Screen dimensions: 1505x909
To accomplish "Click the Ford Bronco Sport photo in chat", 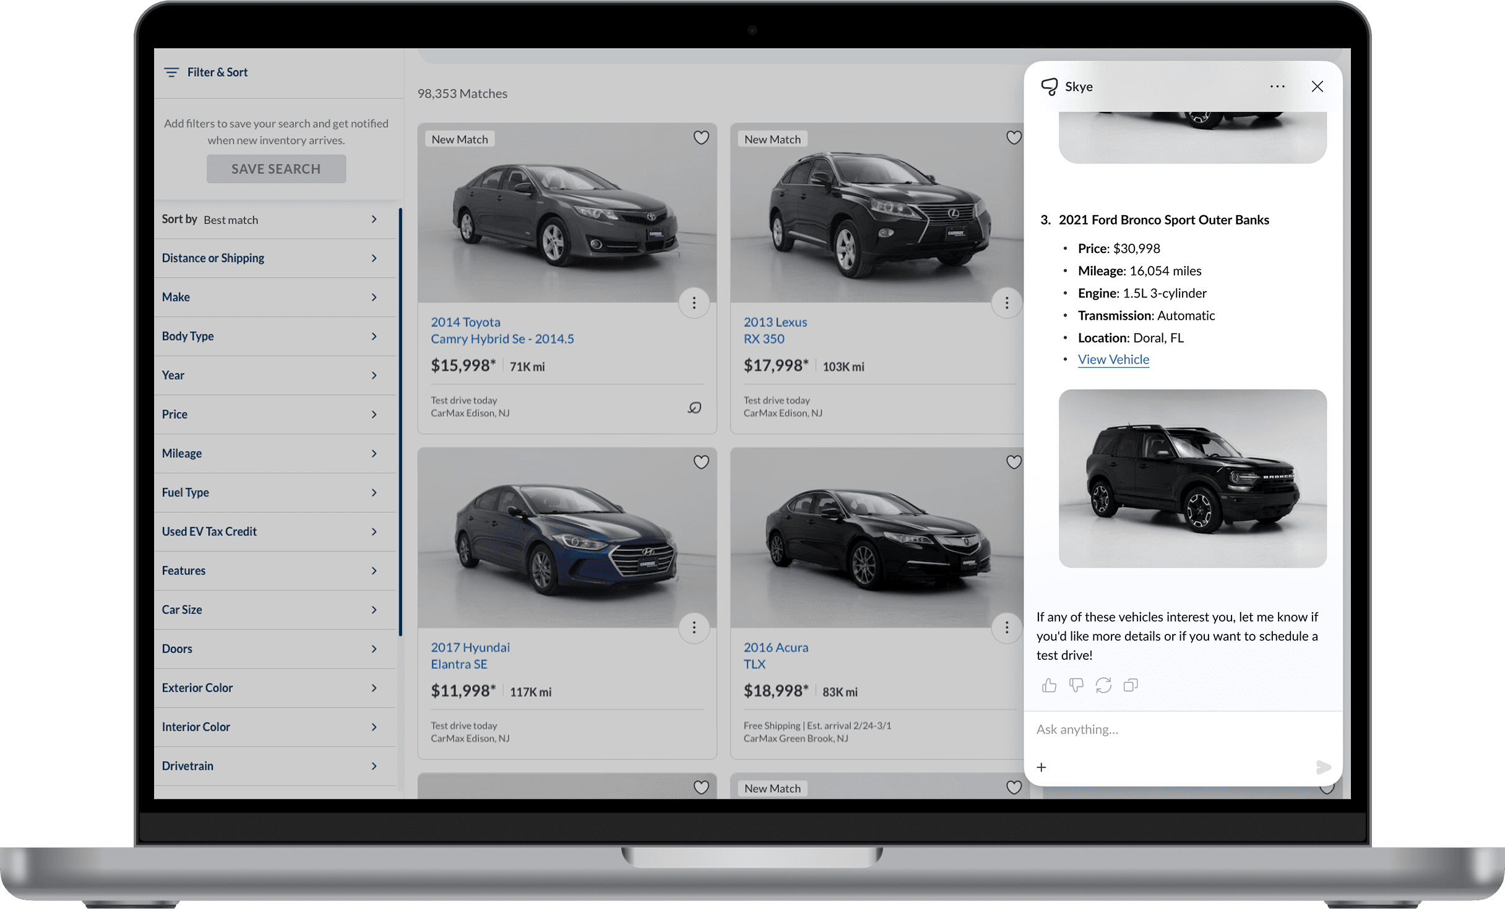I will coord(1192,479).
